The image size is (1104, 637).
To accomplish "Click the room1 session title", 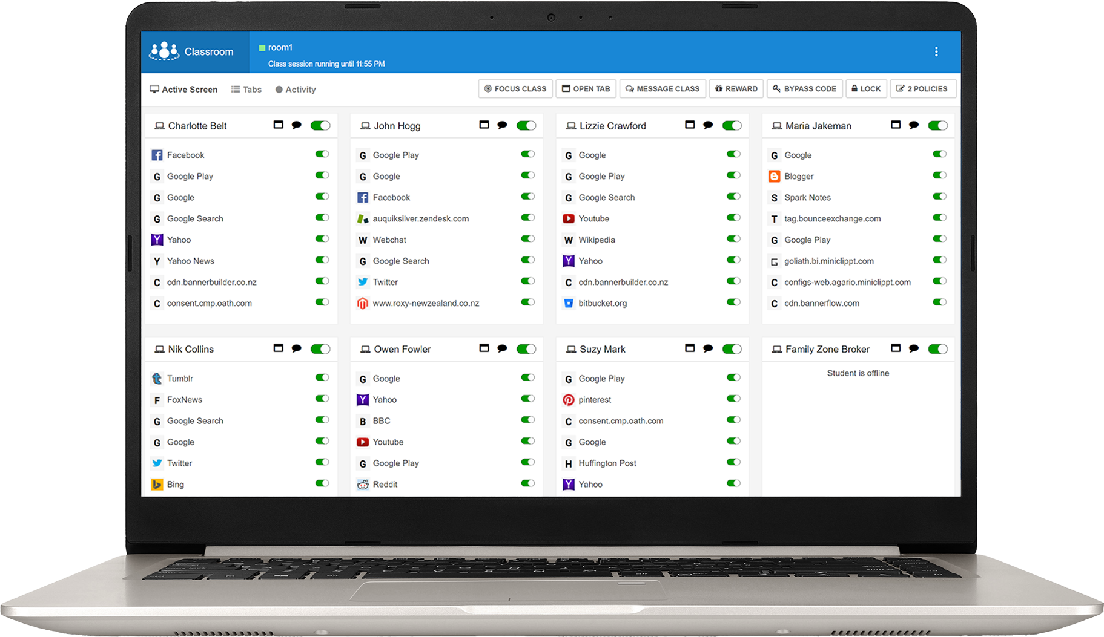I will pos(279,47).
